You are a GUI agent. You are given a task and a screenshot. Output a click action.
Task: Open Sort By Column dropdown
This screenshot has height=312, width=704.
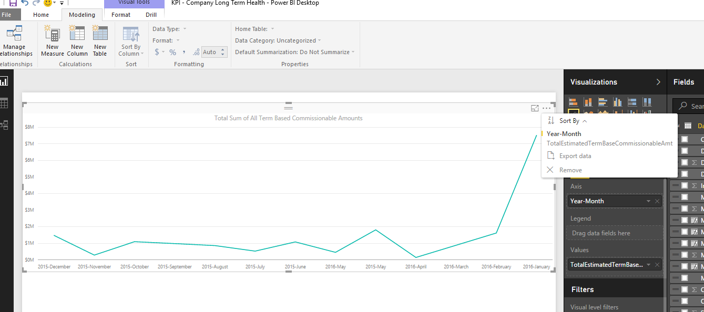point(131,41)
